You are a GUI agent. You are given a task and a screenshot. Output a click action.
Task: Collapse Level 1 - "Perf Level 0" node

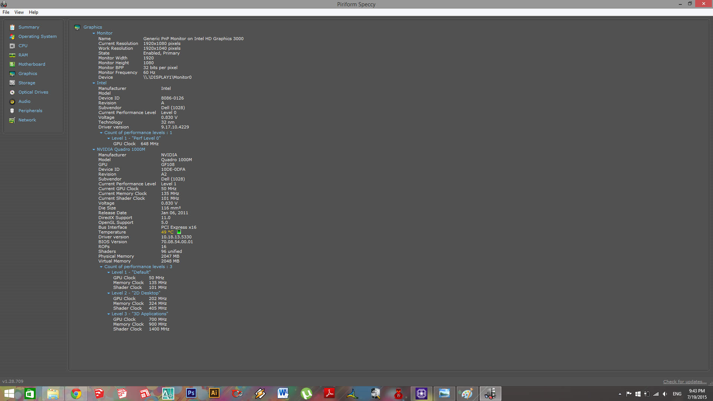(109, 138)
